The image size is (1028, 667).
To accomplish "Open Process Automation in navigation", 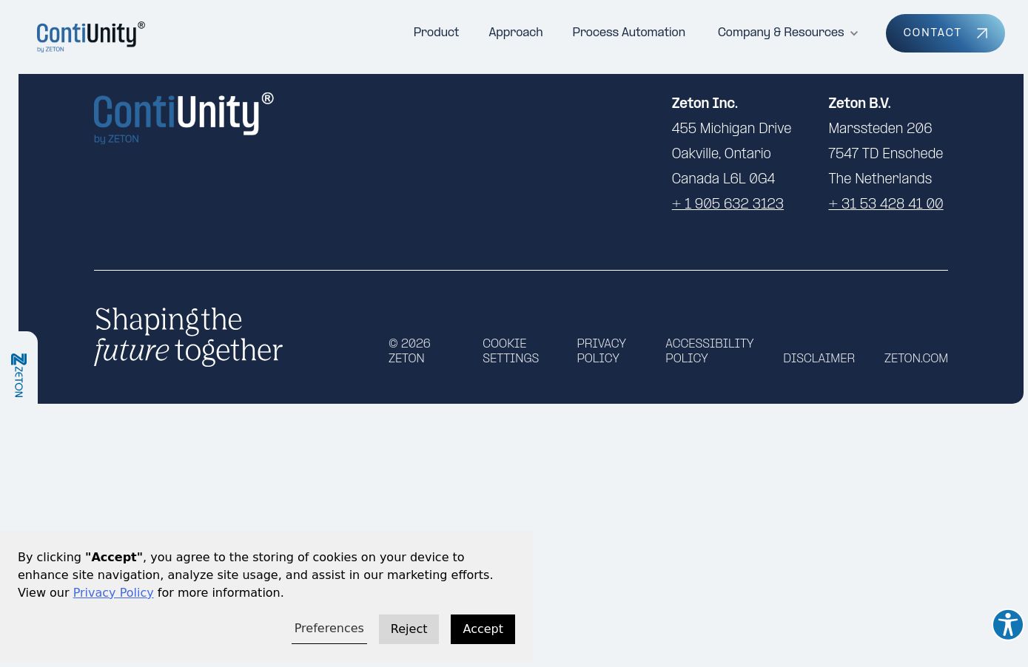I will (x=628, y=33).
